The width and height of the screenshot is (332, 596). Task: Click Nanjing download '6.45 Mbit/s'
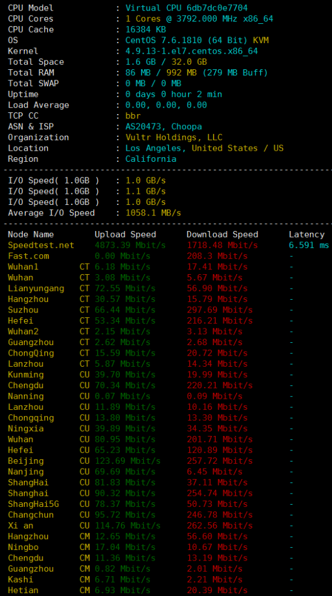(x=215, y=471)
